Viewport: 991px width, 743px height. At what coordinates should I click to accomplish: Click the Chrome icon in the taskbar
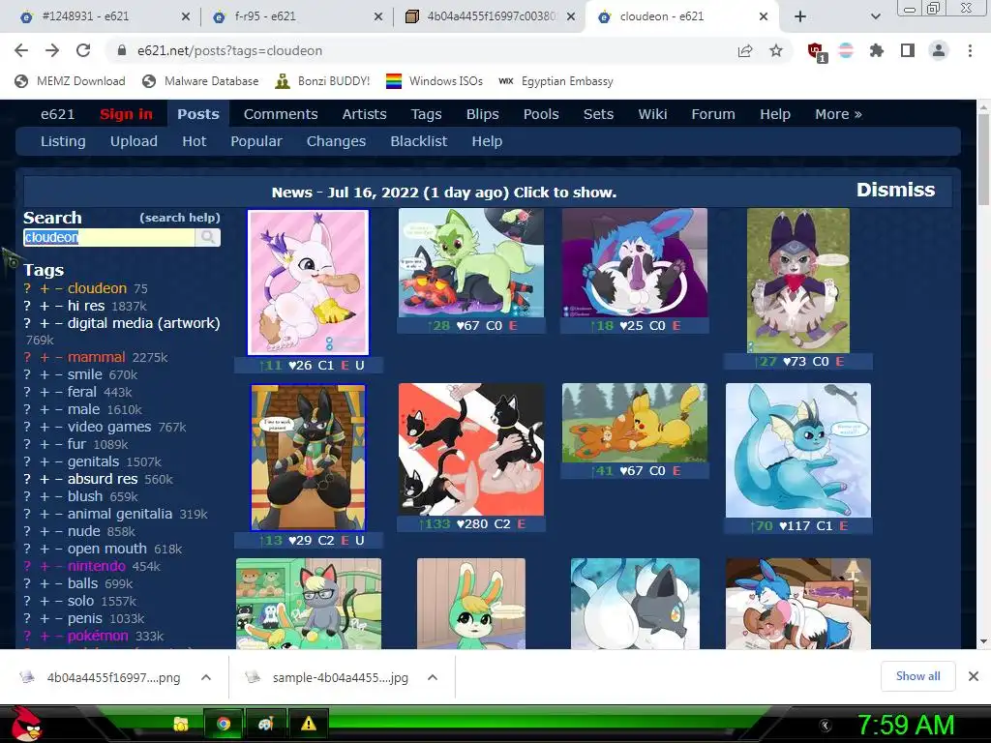pyautogui.click(x=224, y=724)
